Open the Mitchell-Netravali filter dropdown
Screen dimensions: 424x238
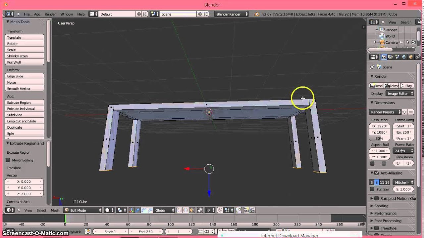pos(403,182)
